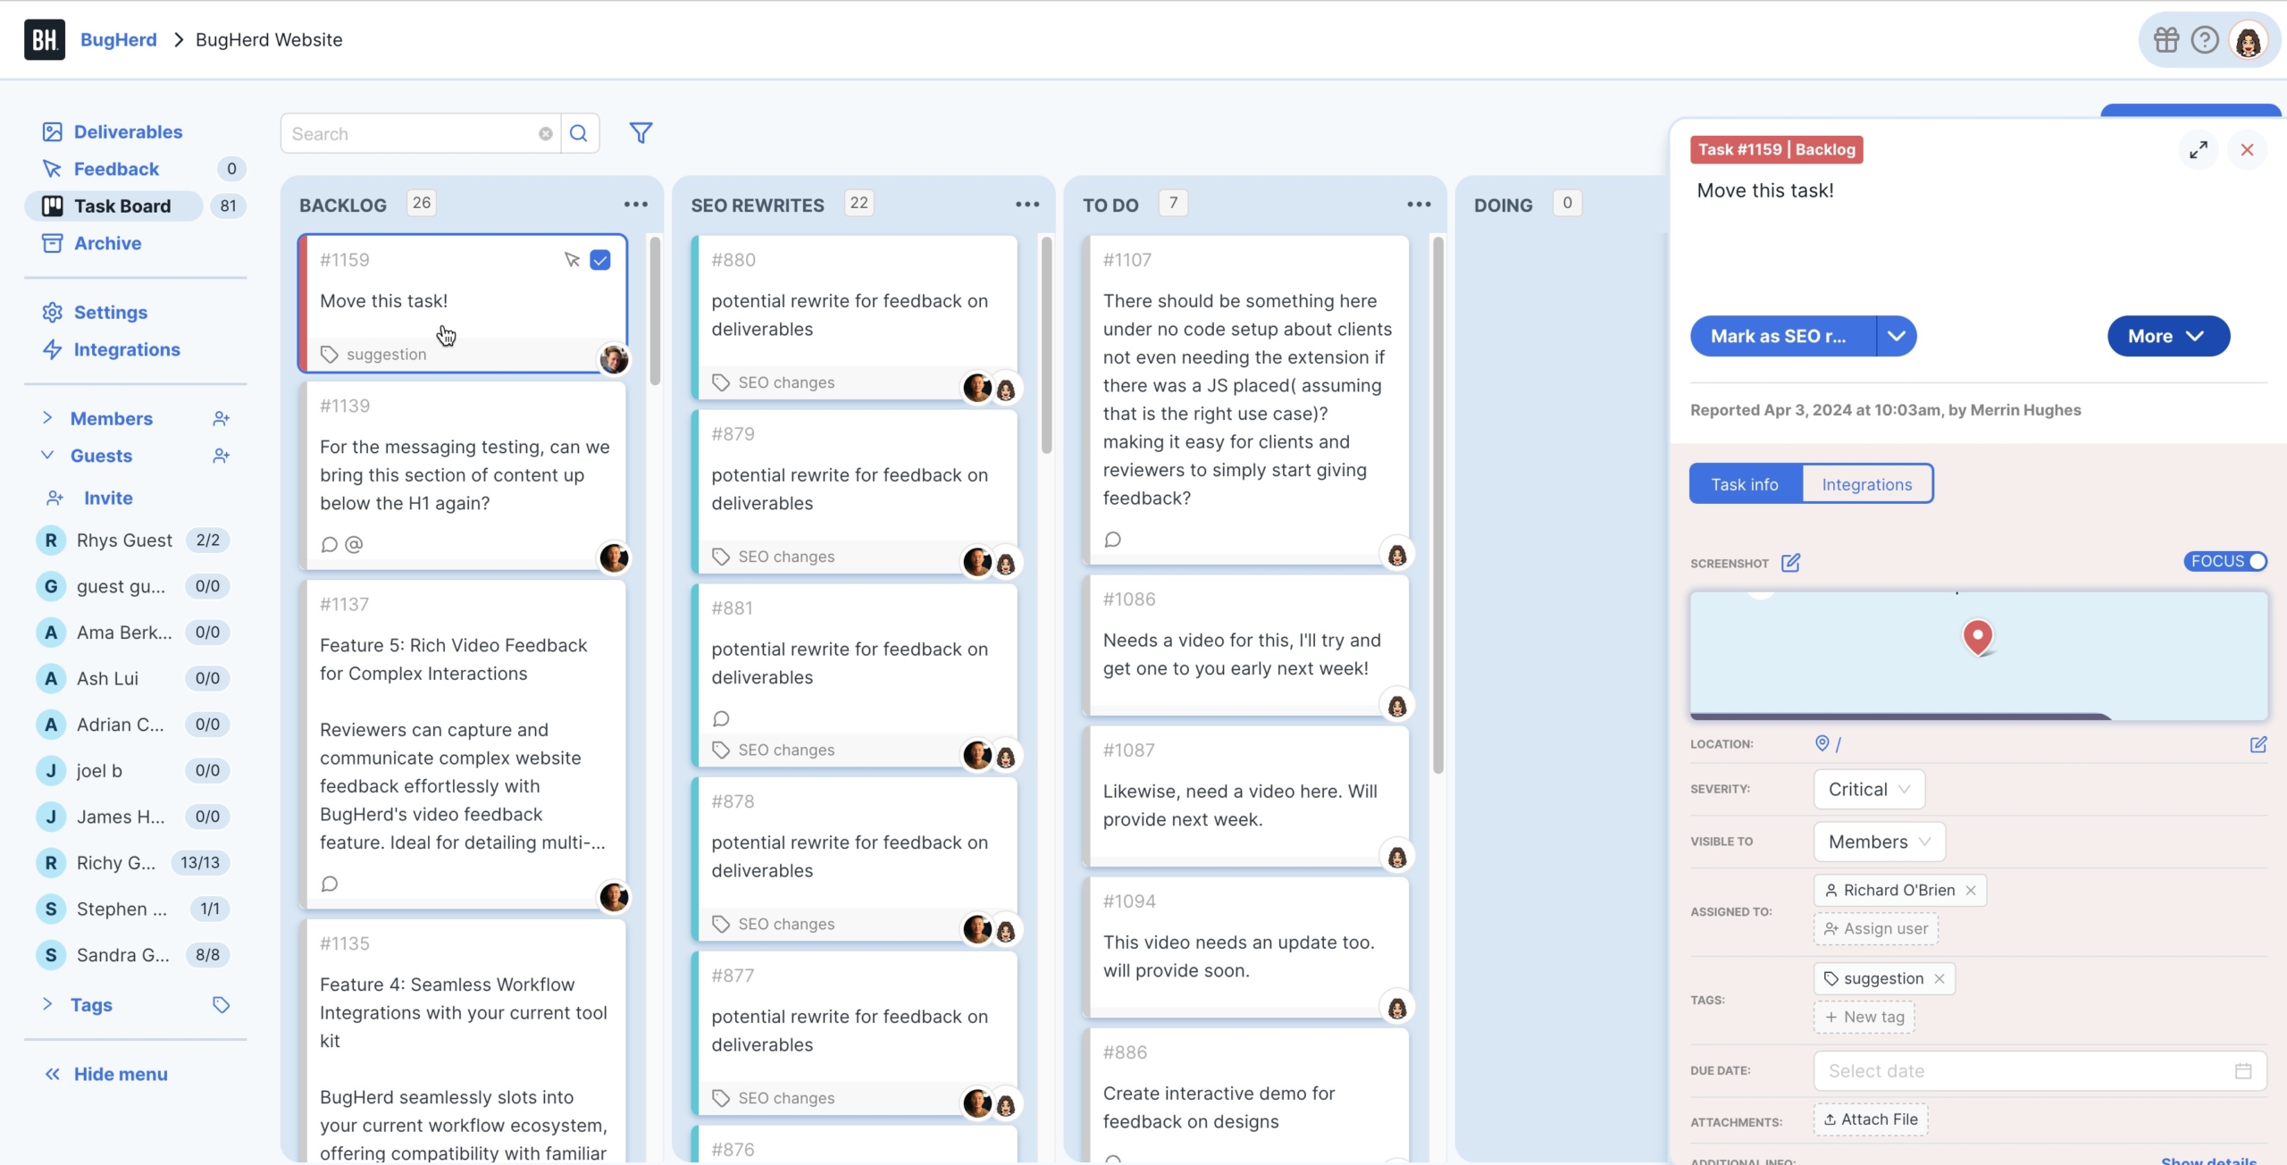Click the mention icon on card #1139
Image resolution: width=2287 pixels, height=1165 pixels.
(x=354, y=544)
